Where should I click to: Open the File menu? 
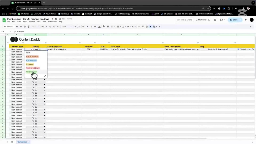(9, 22)
